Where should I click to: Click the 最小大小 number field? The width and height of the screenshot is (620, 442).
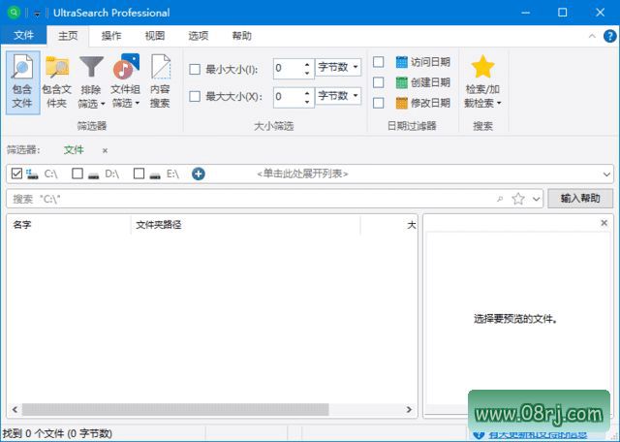pos(289,68)
